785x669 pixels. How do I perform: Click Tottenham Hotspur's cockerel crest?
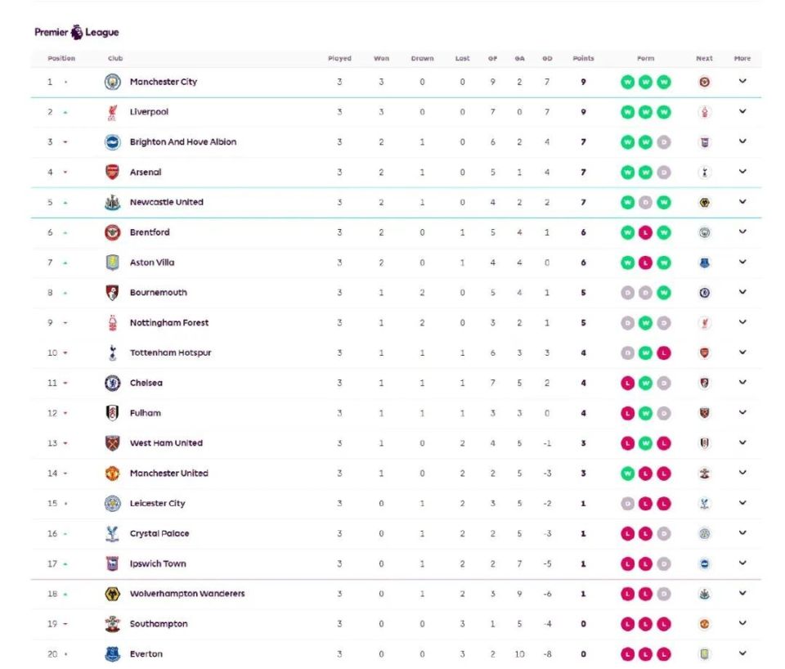point(113,352)
